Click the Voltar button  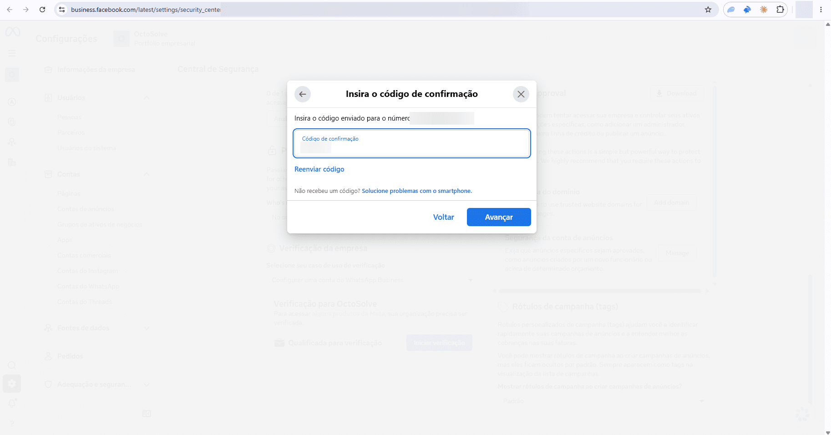pos(444,217)
